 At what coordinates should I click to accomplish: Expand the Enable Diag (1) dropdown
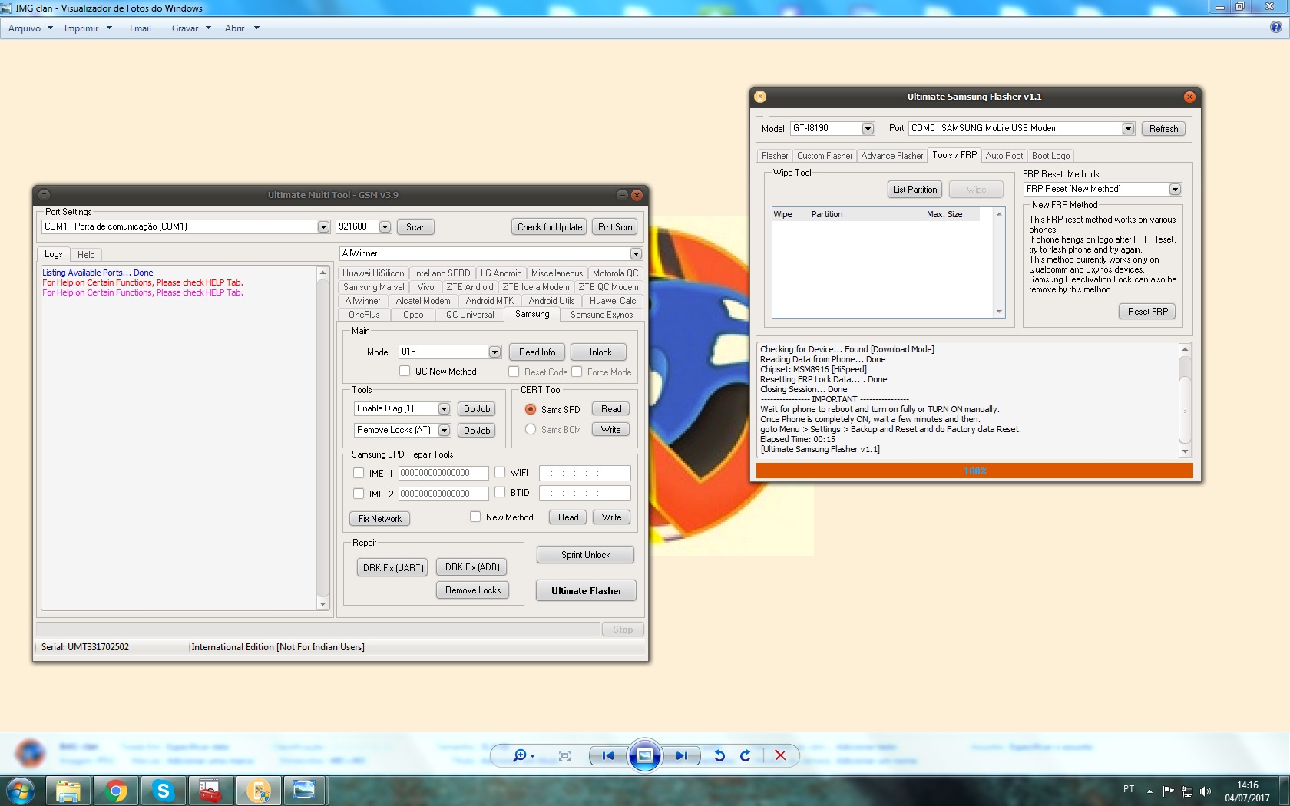[x=444, y=408]
